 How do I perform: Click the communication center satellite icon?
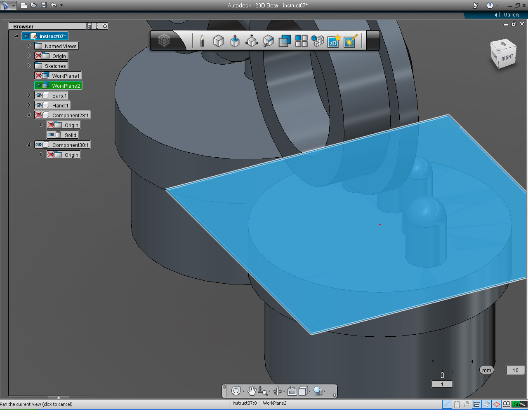point(476,5)
